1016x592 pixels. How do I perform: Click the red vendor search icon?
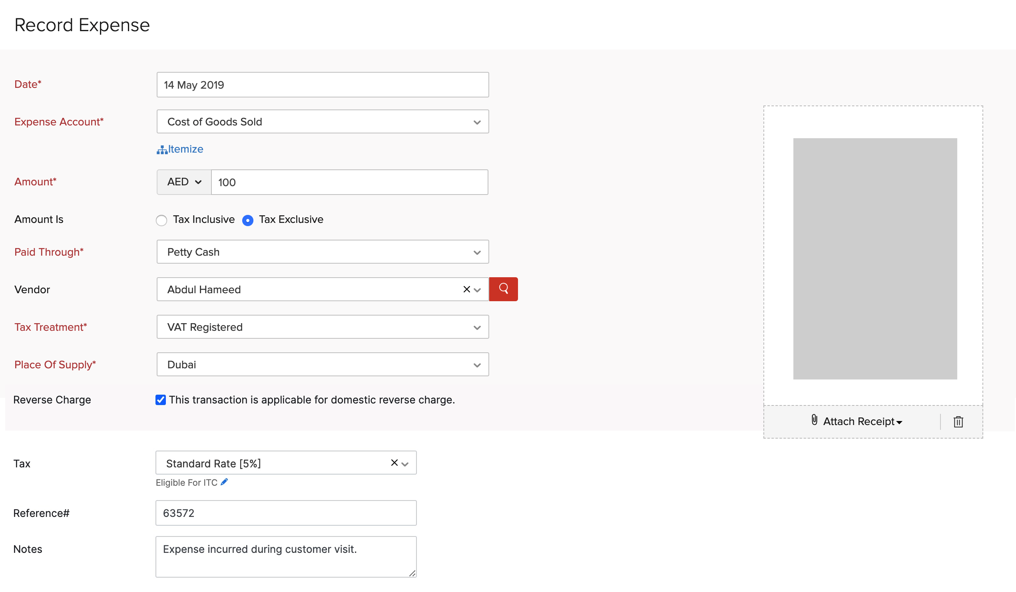tap(503, 289)
